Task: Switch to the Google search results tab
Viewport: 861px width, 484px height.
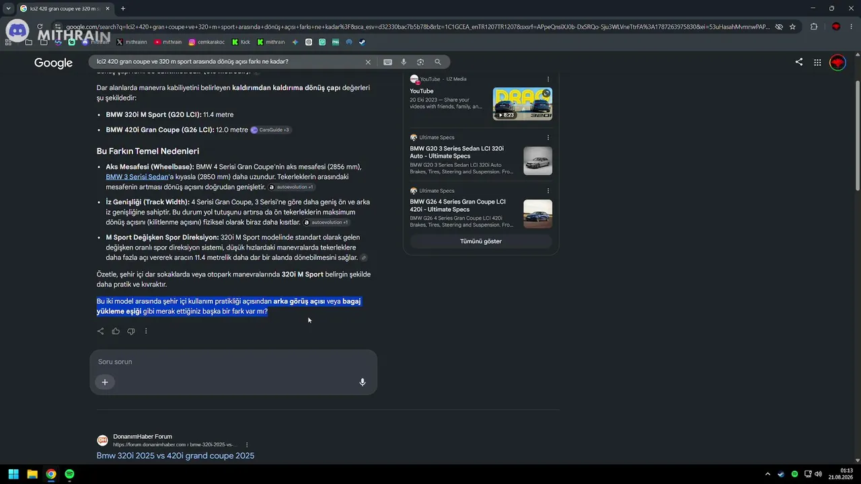Action: pos(65,9)
